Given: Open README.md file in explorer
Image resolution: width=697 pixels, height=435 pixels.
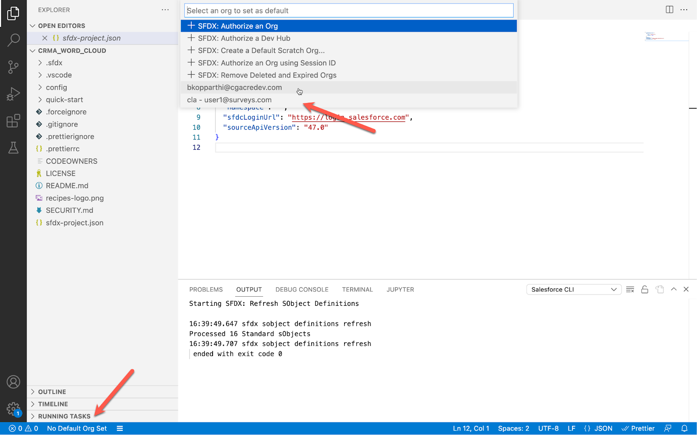Looking at the screenshot, I should [x=102, y=186].
